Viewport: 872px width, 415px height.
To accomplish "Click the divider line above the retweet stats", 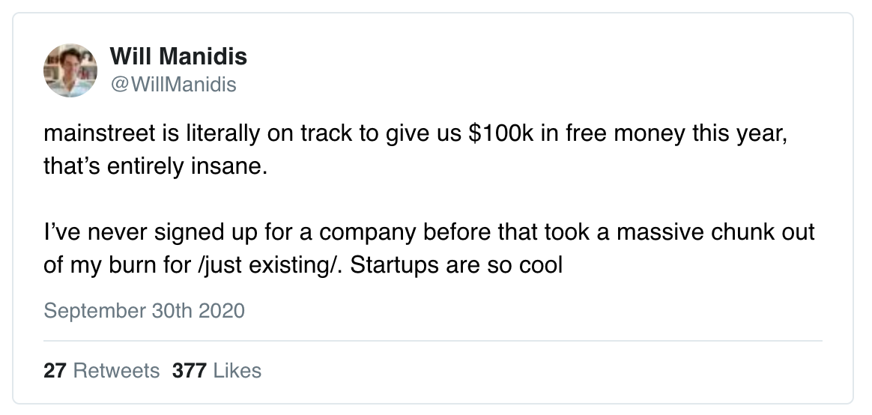I will coord(433,340).
